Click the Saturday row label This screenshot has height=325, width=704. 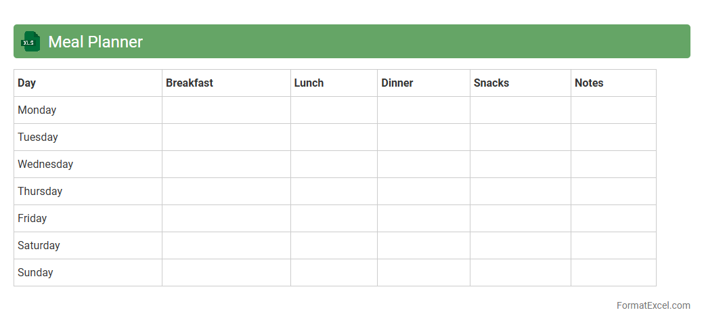pyautogui.click(x=39, y=245)
